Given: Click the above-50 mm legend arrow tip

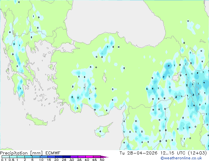Looking at the screenshot, I should pos(104,157).
